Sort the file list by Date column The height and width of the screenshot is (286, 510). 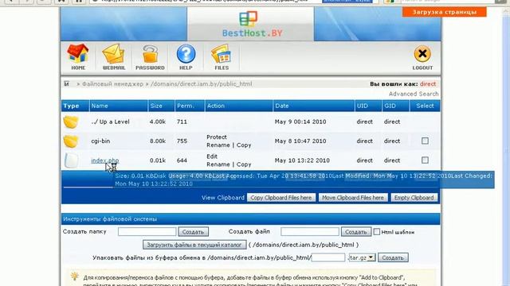click(281, 106)
